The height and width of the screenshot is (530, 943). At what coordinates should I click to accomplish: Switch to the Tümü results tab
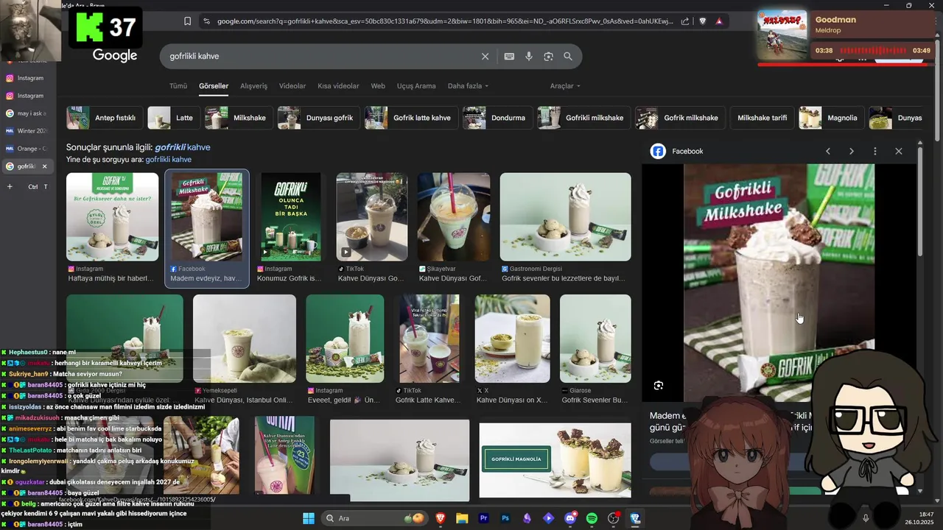pos(178,86)
